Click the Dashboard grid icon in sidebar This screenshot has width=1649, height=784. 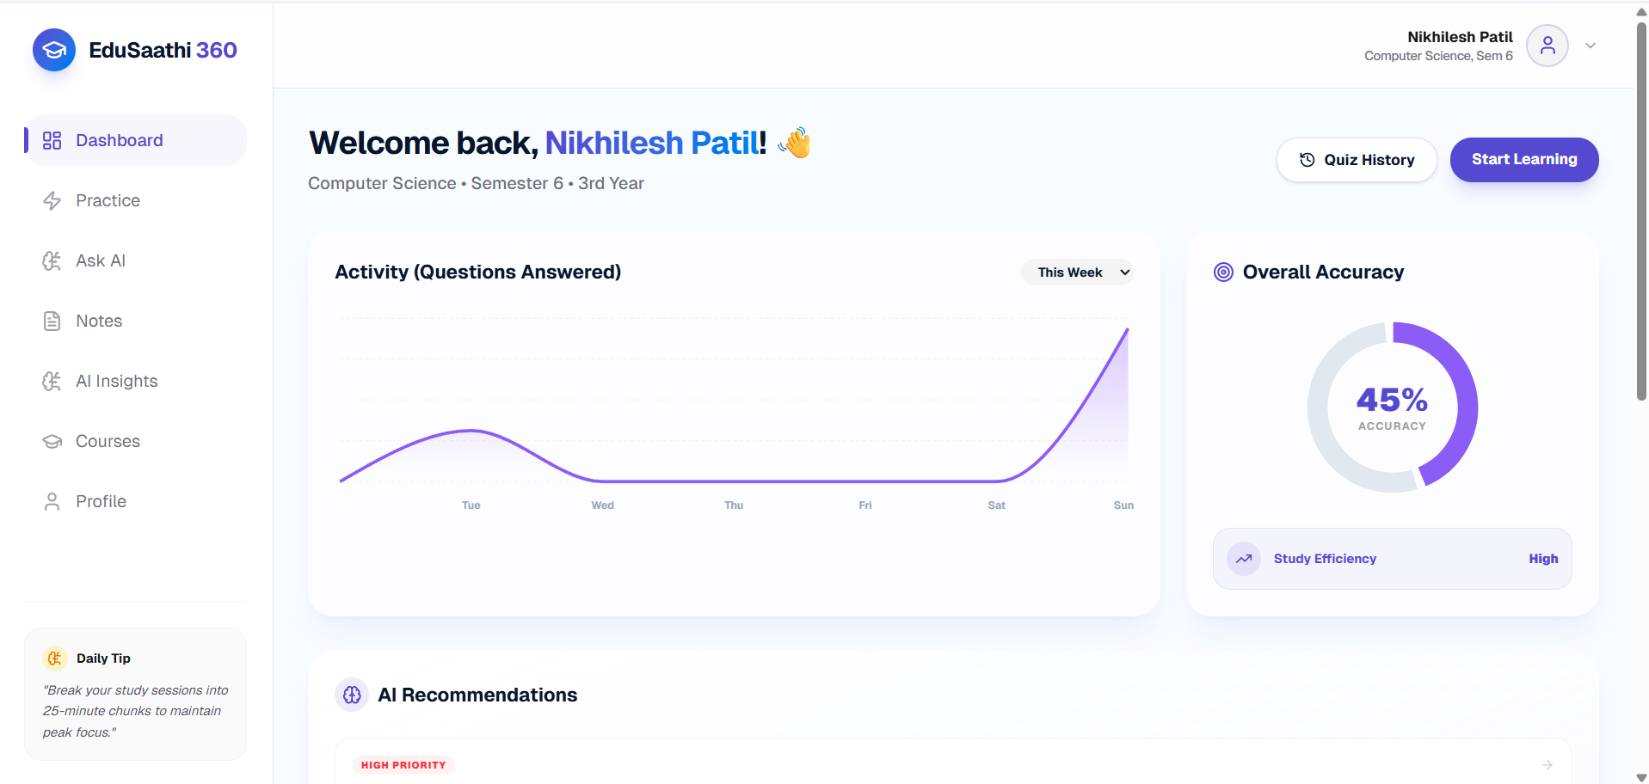[x=52, y=140]
